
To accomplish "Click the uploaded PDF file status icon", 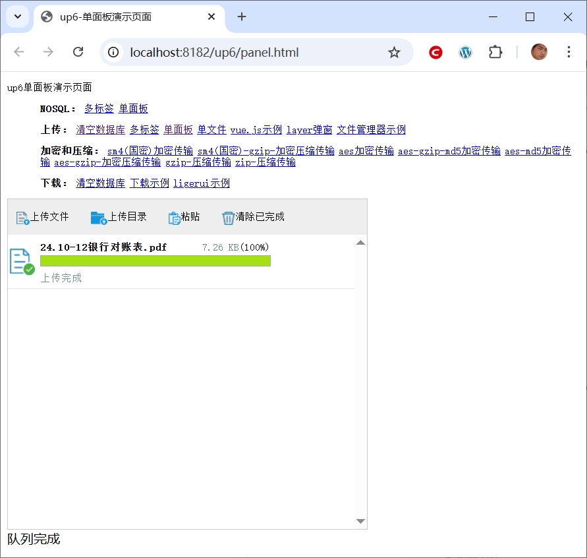I will [x=21, y=261].
